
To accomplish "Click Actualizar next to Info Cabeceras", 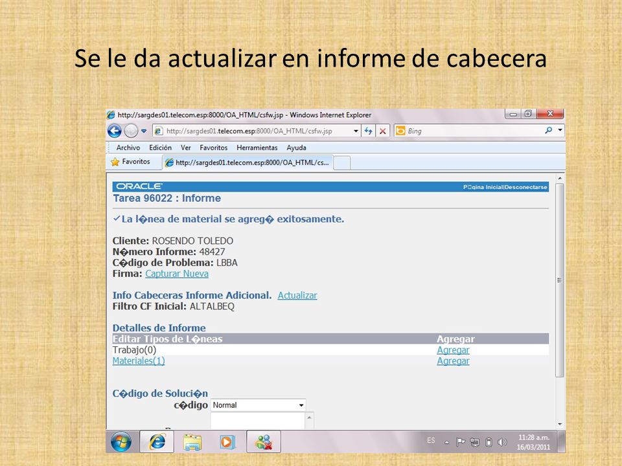I will click(x=297, y=296).
